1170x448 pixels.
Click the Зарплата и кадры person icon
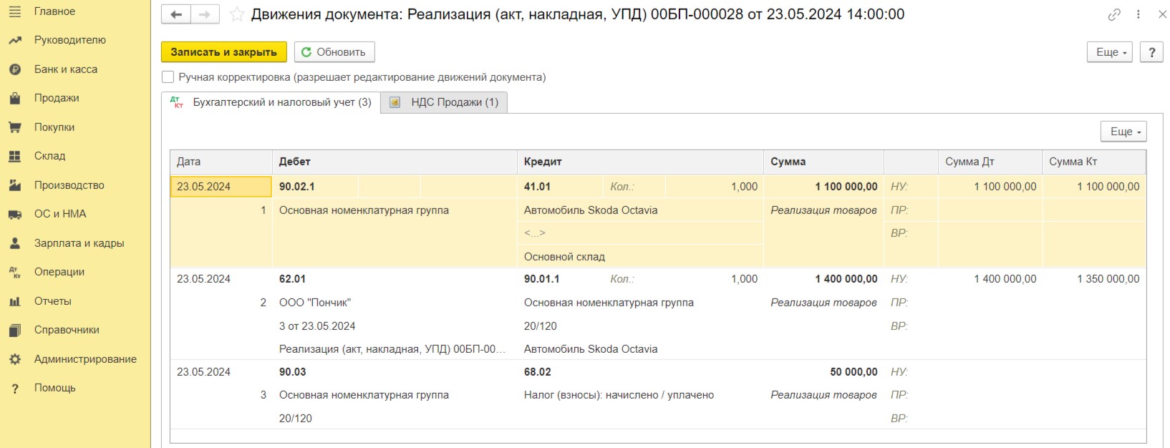pyautogui.click(x=14, y=243)
